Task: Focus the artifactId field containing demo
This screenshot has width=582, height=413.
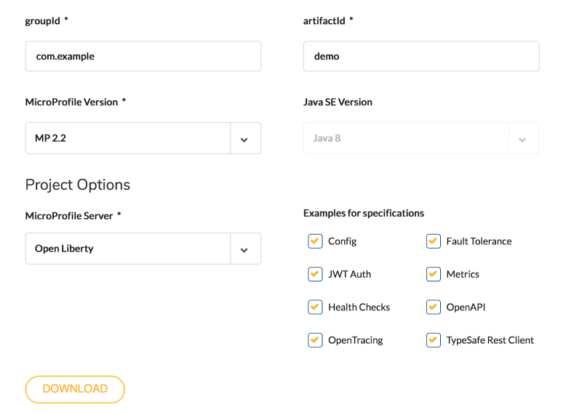Action: [x=421, y=56]
